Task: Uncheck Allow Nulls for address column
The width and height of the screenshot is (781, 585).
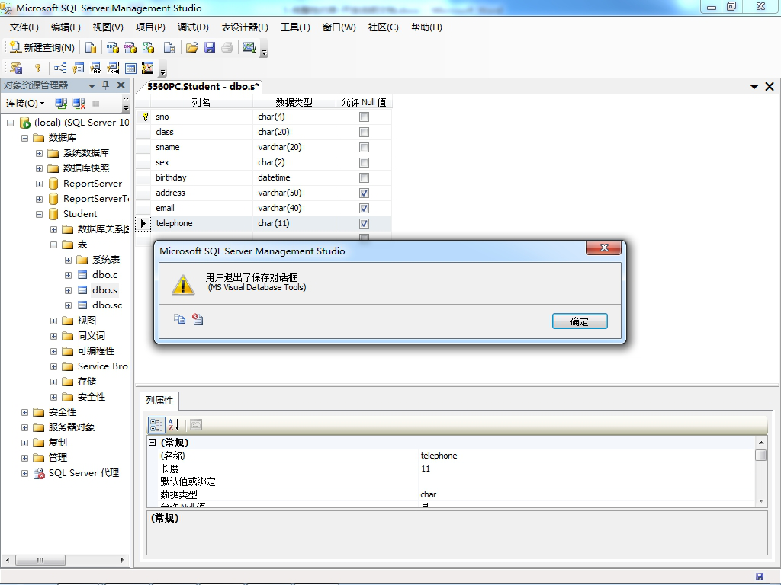Action: click(364, 193)
